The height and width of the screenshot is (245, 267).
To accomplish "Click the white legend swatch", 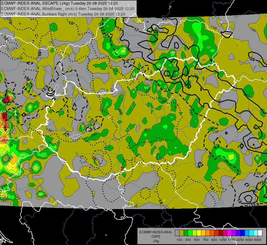I will 260,233.
